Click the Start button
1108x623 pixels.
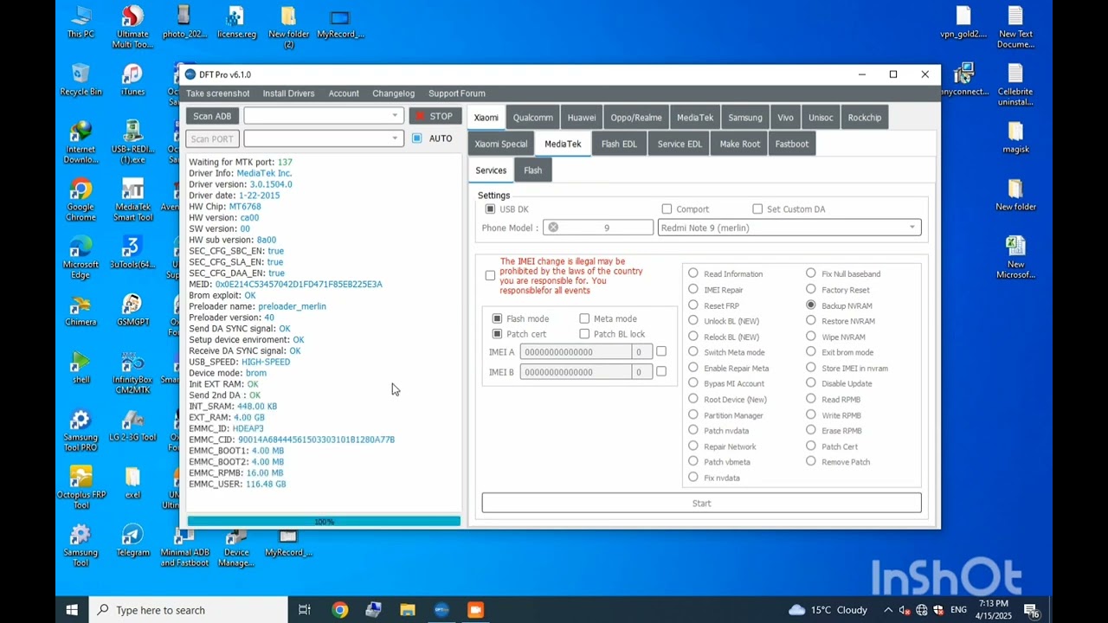[701, 503]
